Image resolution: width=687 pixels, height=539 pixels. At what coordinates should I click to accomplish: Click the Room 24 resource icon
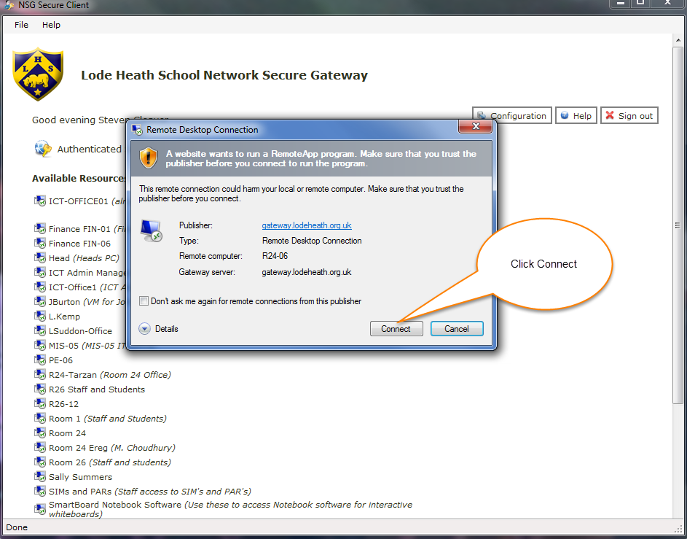pyautogui.click(x=40, y=433)
